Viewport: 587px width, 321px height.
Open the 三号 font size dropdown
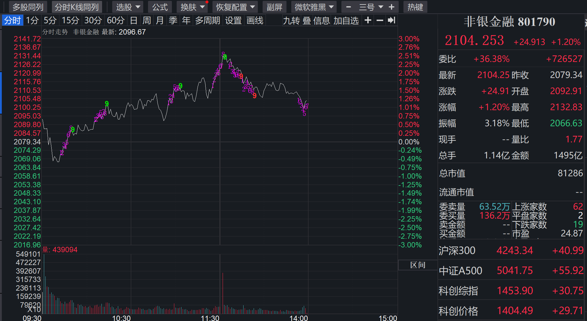point(370,7)
